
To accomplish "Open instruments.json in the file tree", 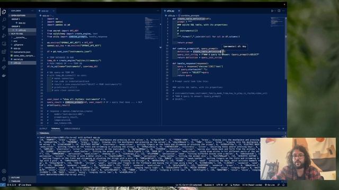I will pyautogui.click(x=22, y=52).
